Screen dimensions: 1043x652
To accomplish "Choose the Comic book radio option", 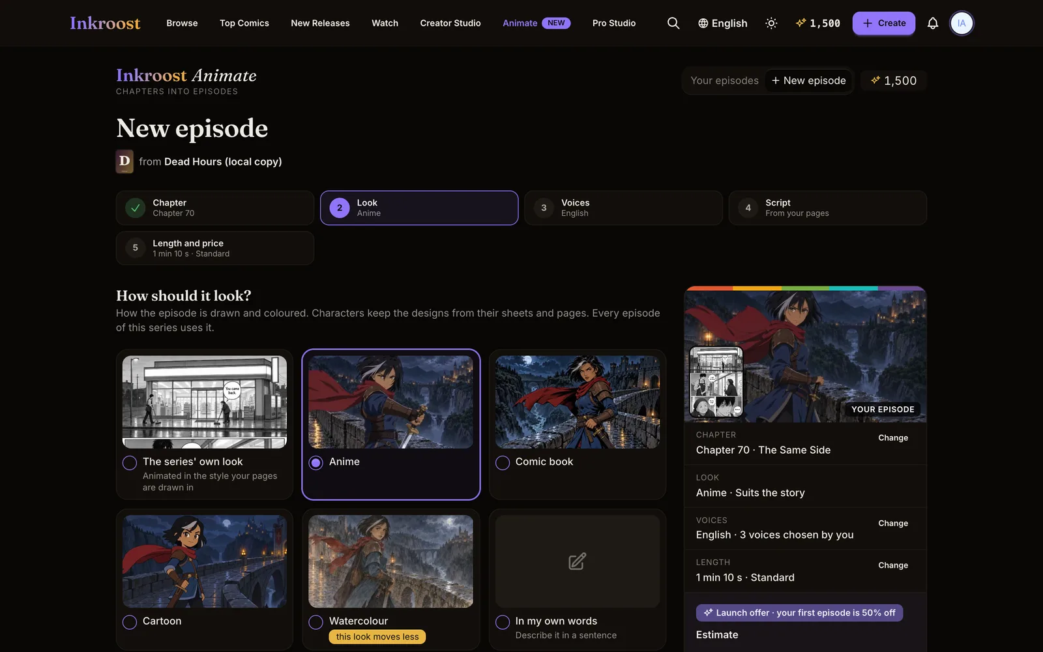I will click(x=503, y=462).
